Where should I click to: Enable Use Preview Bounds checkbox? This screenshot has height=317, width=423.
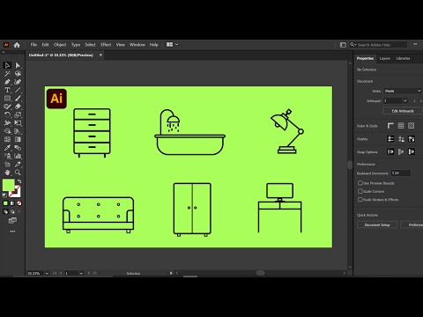pos(360,183)
